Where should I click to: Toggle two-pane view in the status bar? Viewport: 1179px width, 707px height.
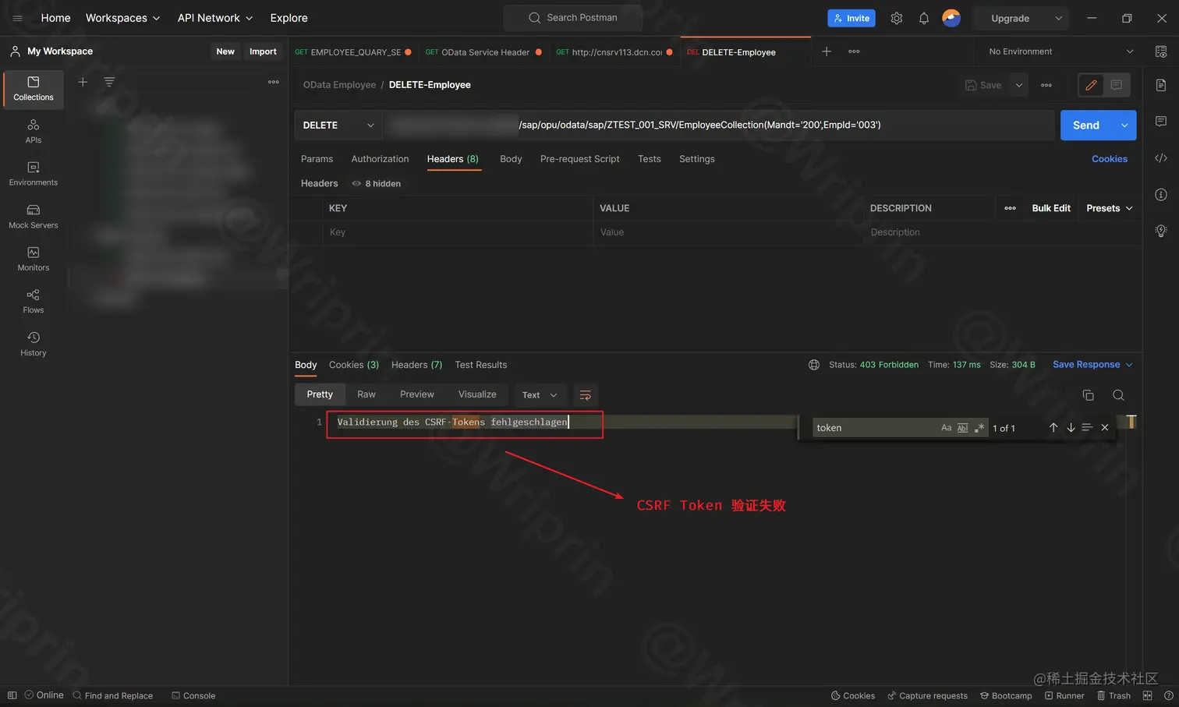(1147, 695)
